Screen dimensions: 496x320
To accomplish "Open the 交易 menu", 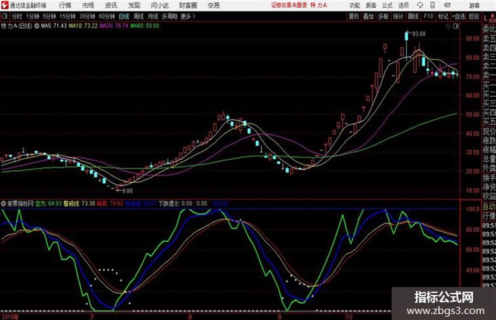I will [214, 5].
